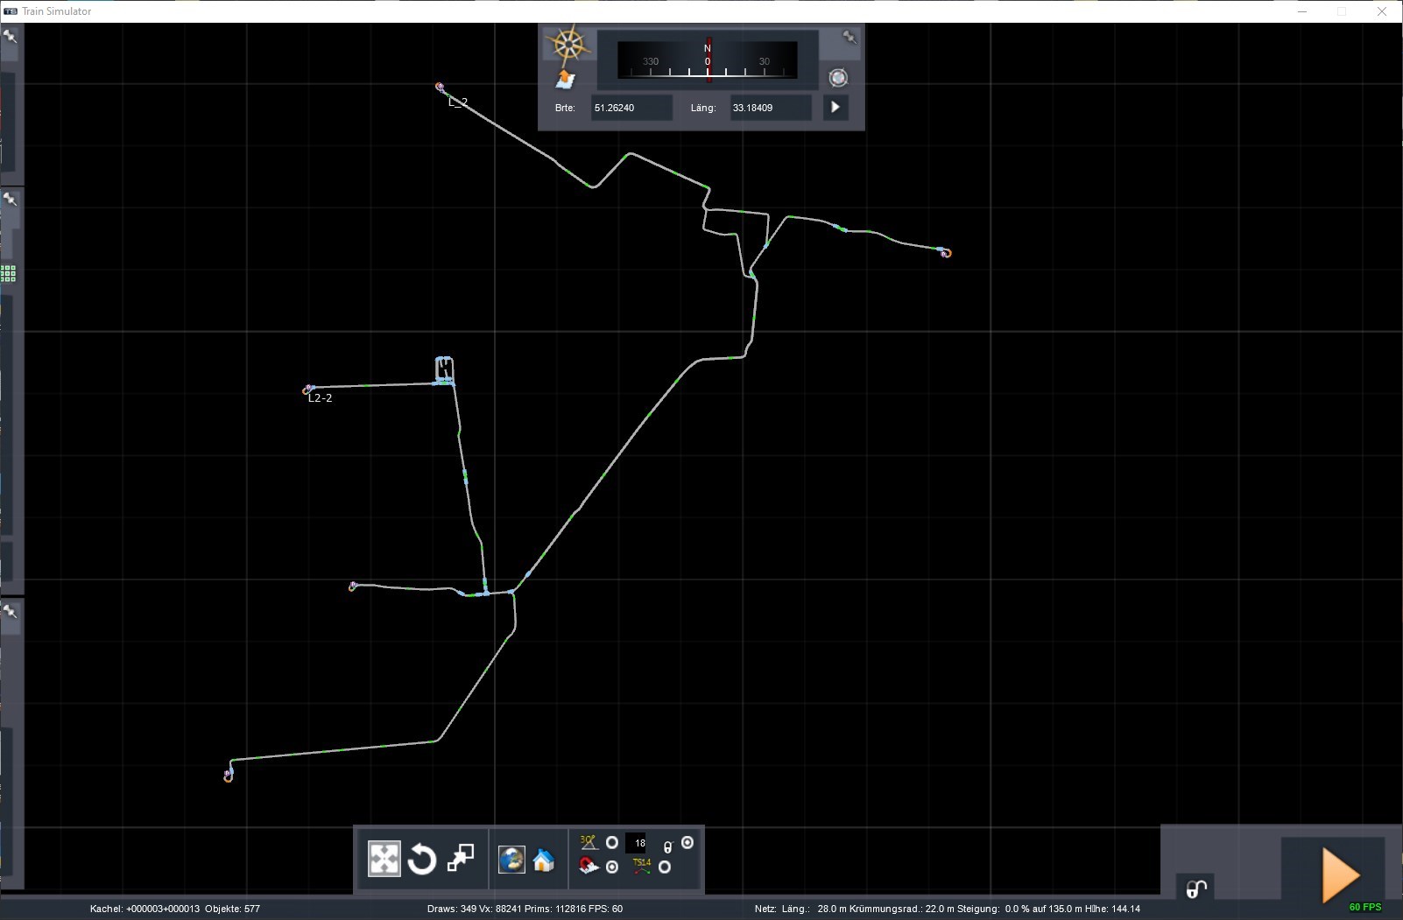Close the Train Simulator window
The height and width of the screenshot is (920, 1403).
point(1382,11)
